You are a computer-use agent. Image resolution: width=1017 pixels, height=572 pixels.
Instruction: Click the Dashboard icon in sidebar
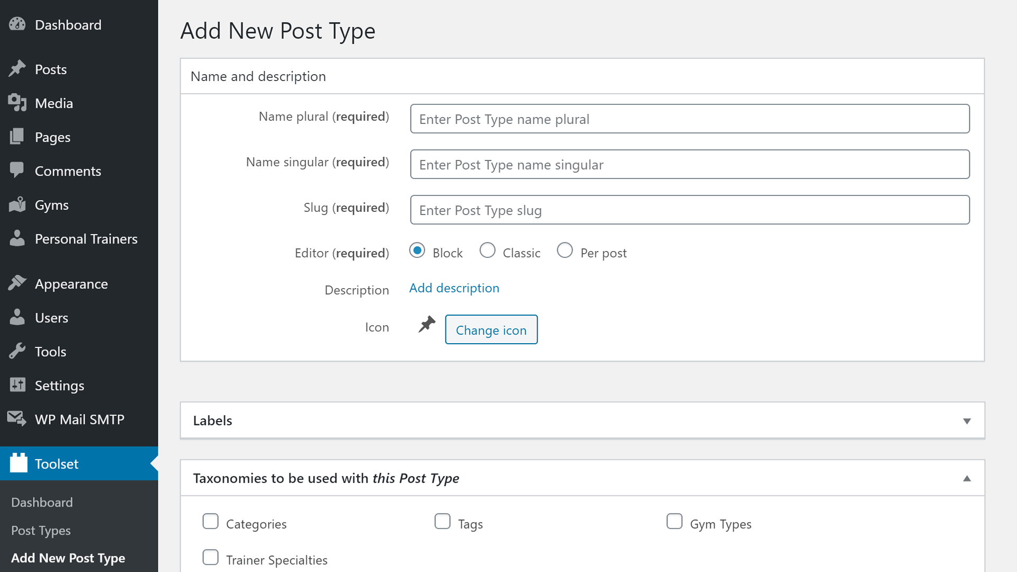(x=18, y=24)
